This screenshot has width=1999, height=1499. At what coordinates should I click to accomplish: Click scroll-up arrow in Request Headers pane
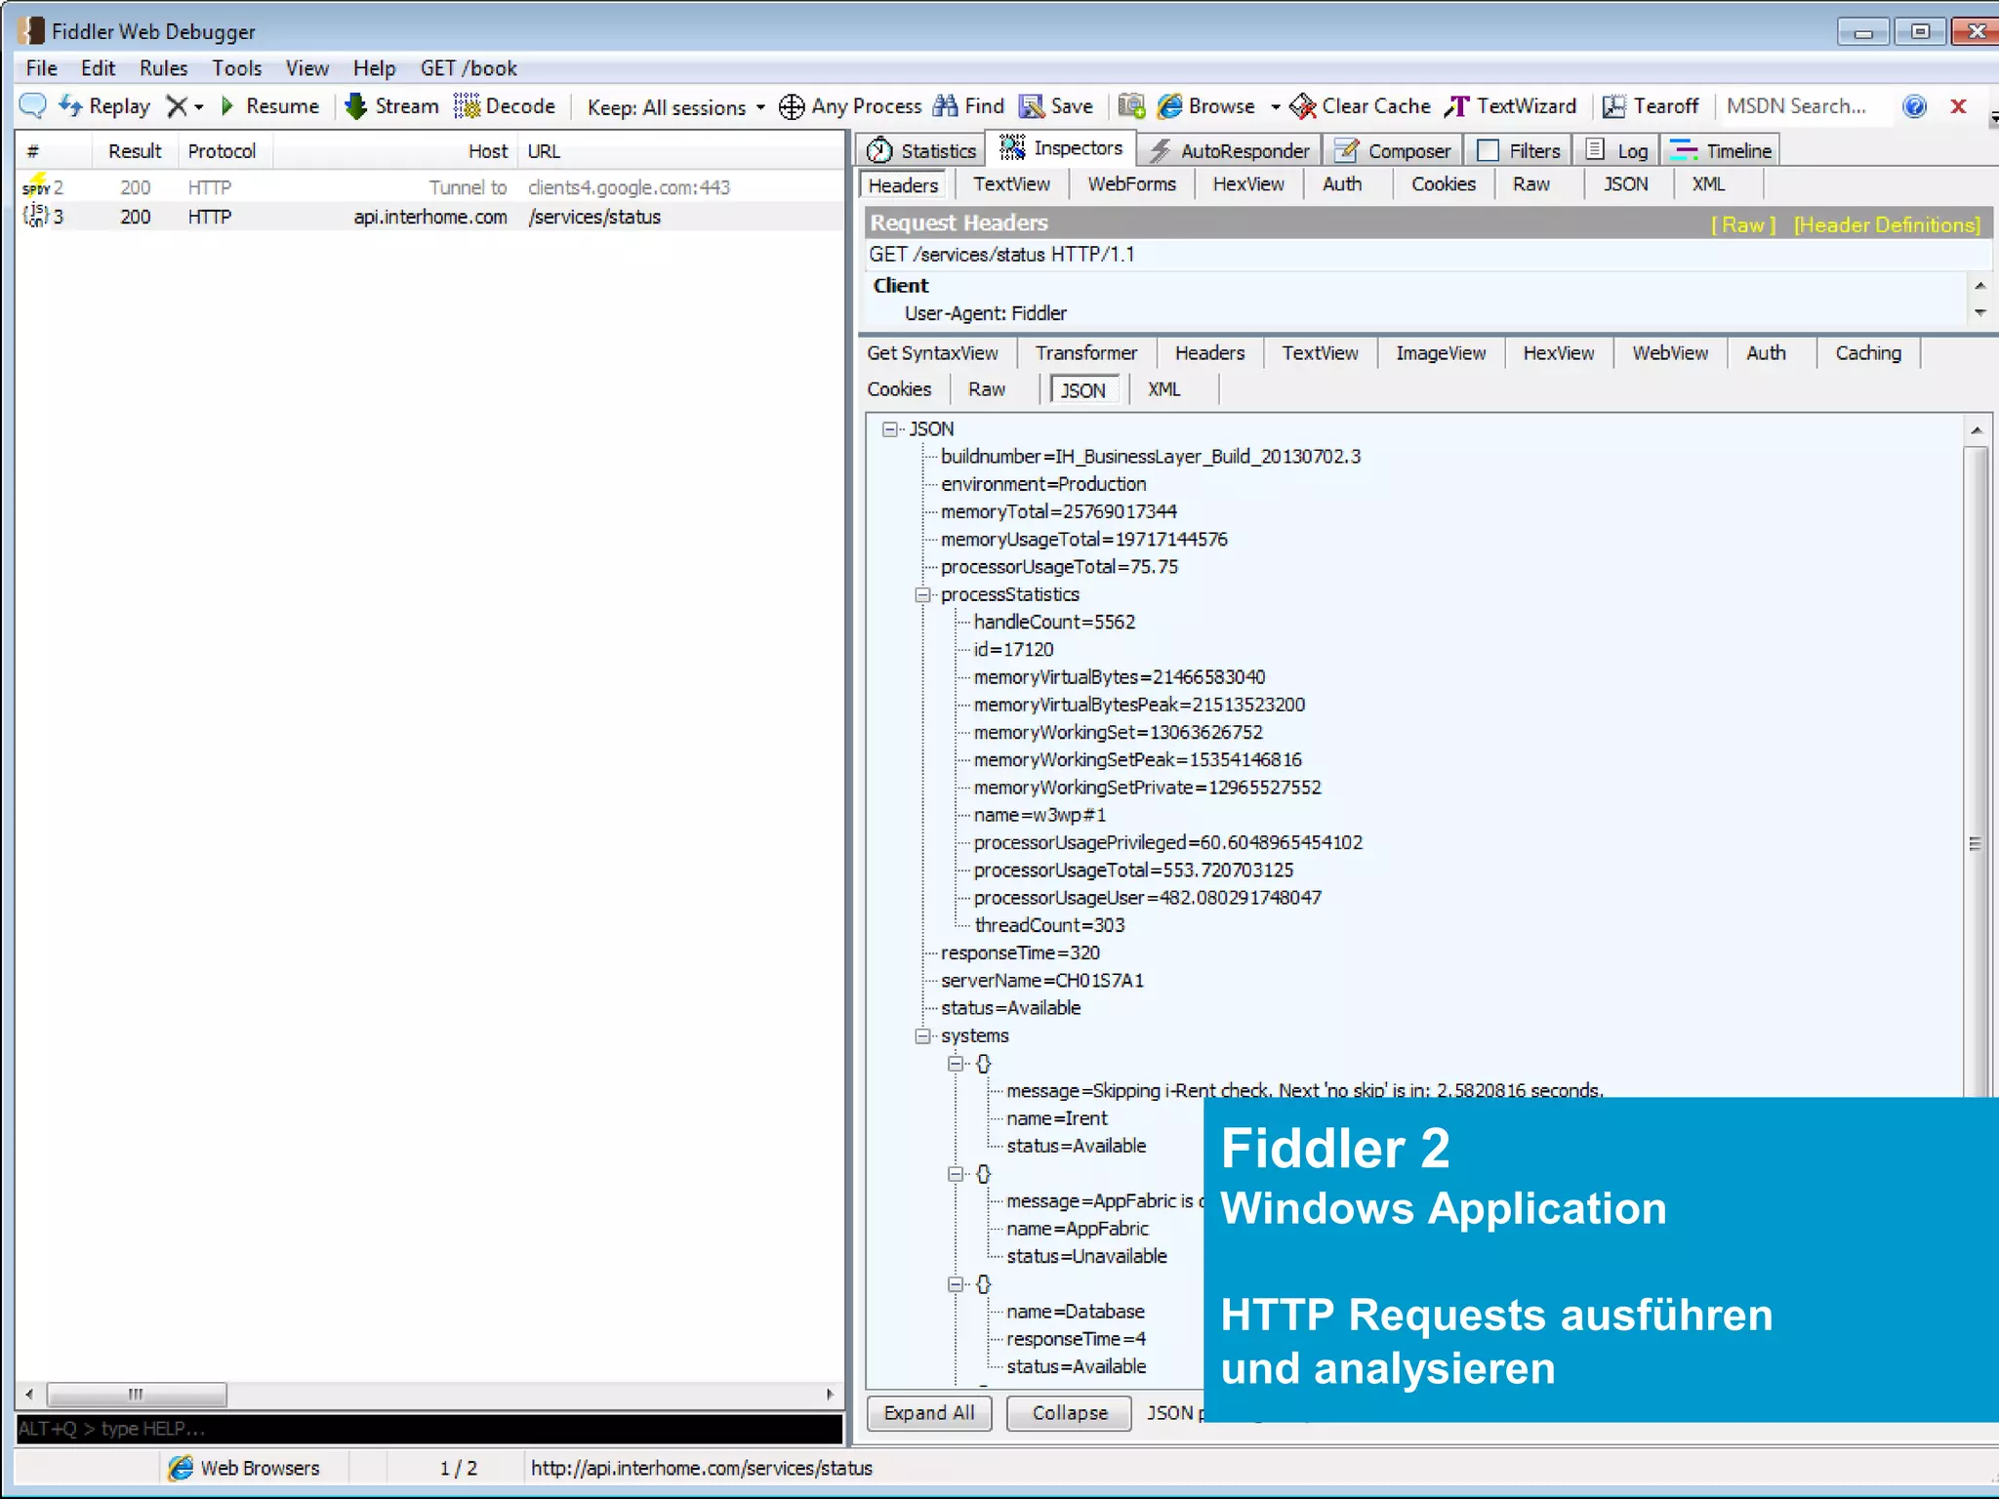click(x=1980, y=285)
